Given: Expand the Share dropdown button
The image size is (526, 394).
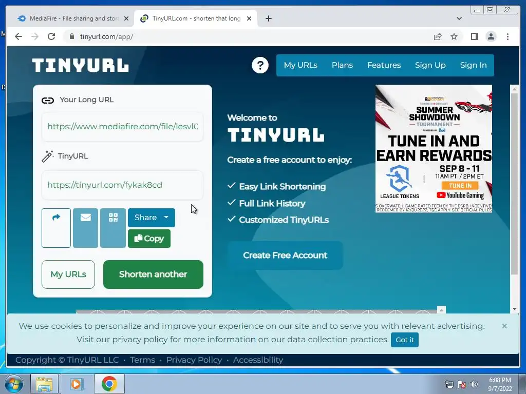Looking at the screenshot, I should coord(152,218).
